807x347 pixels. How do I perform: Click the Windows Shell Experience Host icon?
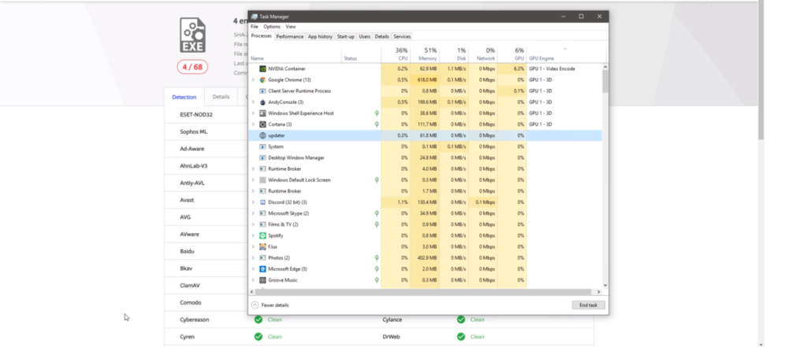click(x=262, y=113)
